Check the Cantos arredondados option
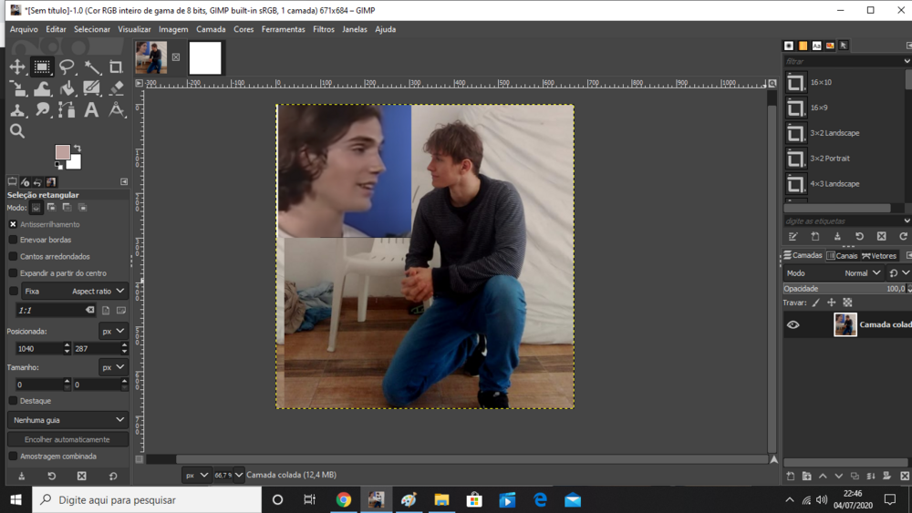 pyautogui.click(x=13, y=256)
